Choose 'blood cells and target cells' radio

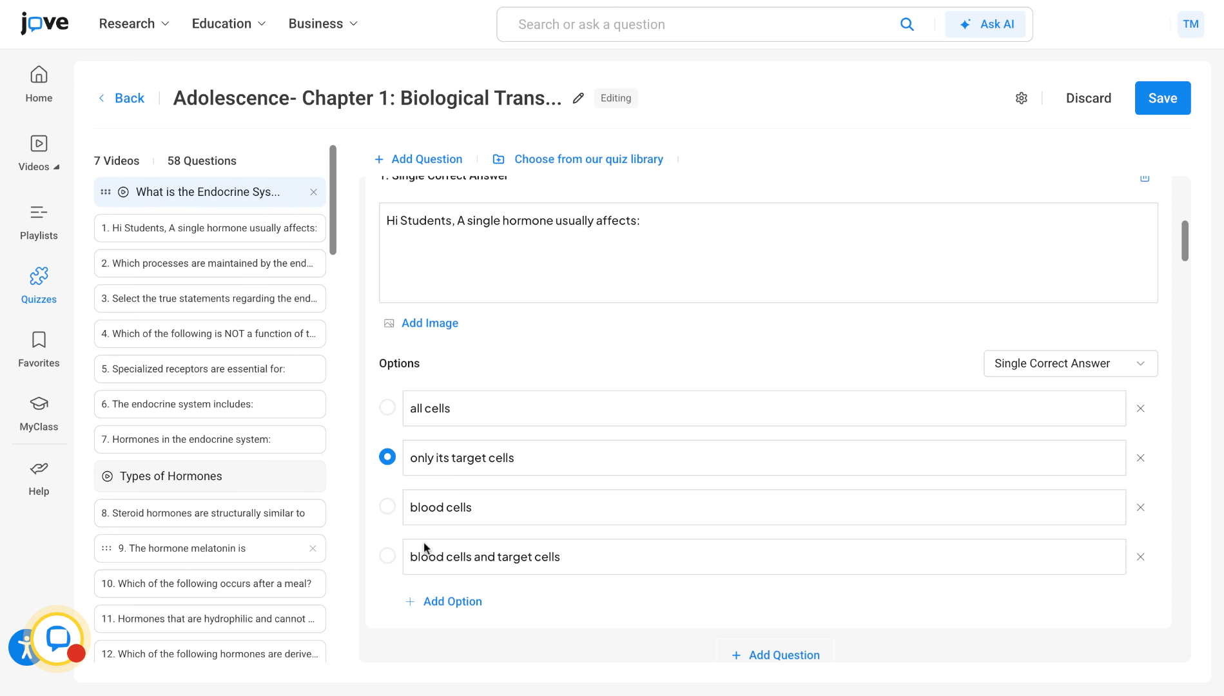pos(387,556)
